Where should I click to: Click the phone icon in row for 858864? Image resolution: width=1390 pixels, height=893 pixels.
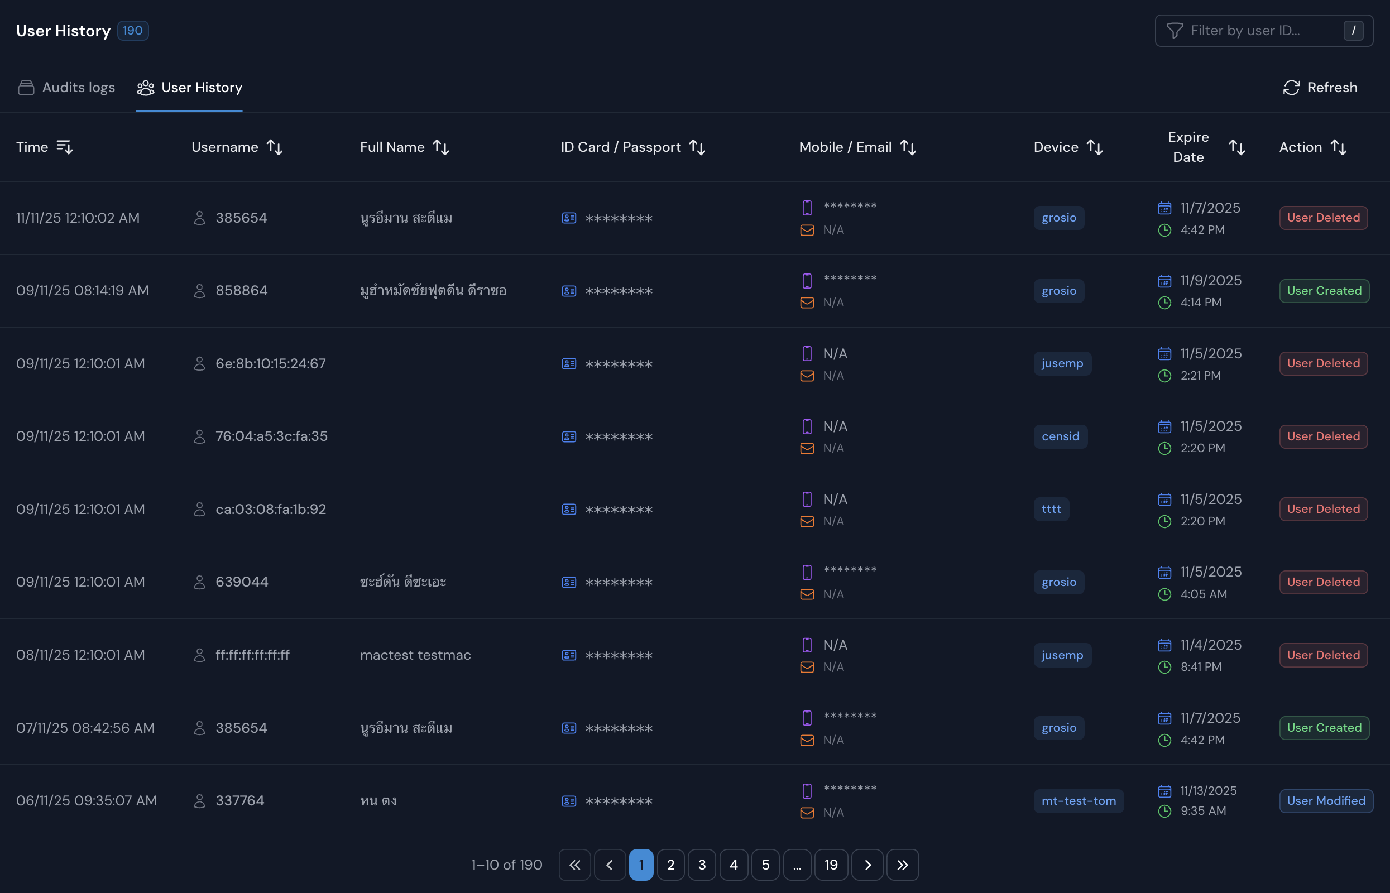click(x=807, y=281)
